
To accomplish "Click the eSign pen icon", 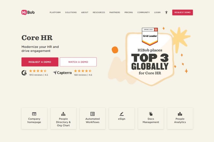I will tap(122, 114).
